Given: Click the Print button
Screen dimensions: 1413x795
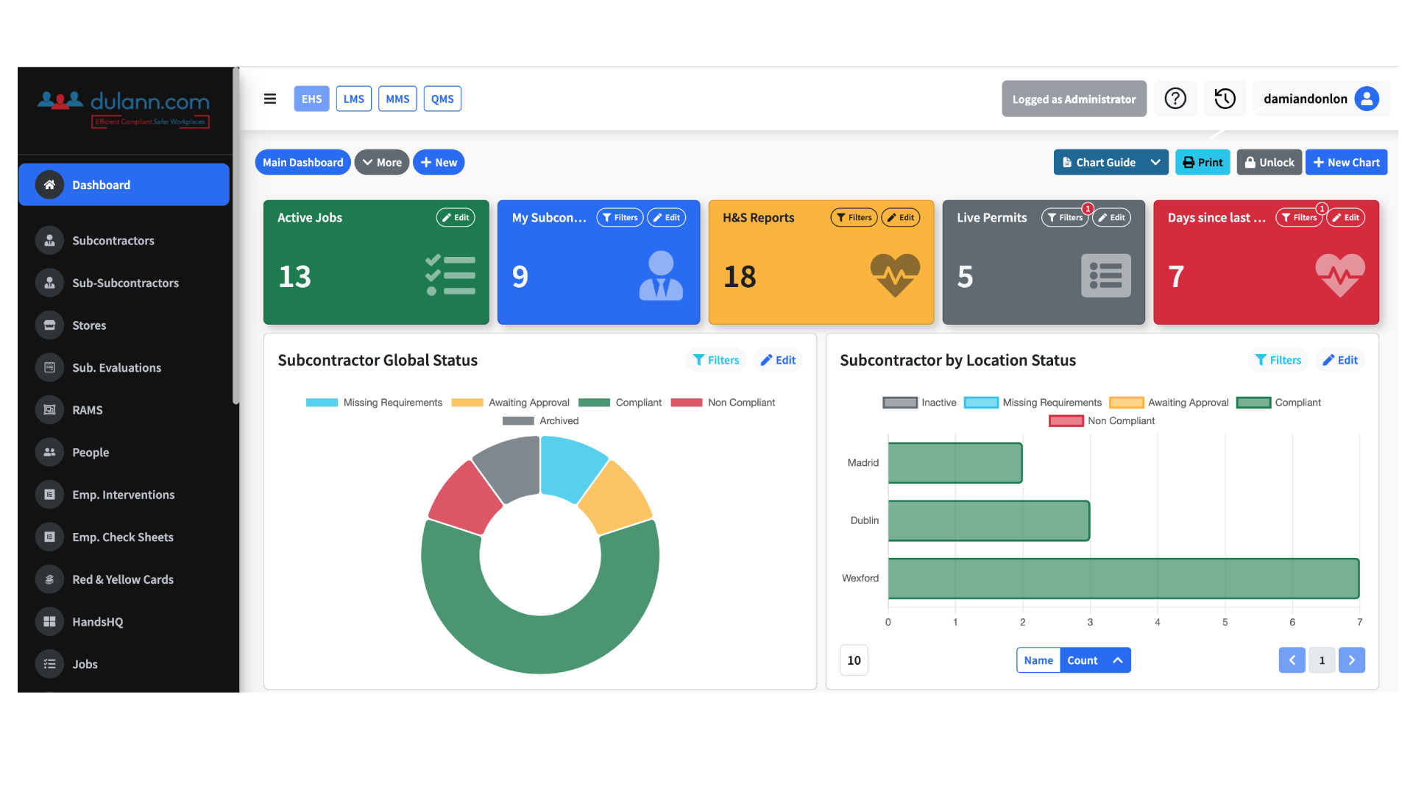Looking at the screenshot, I should [1203, 163].
